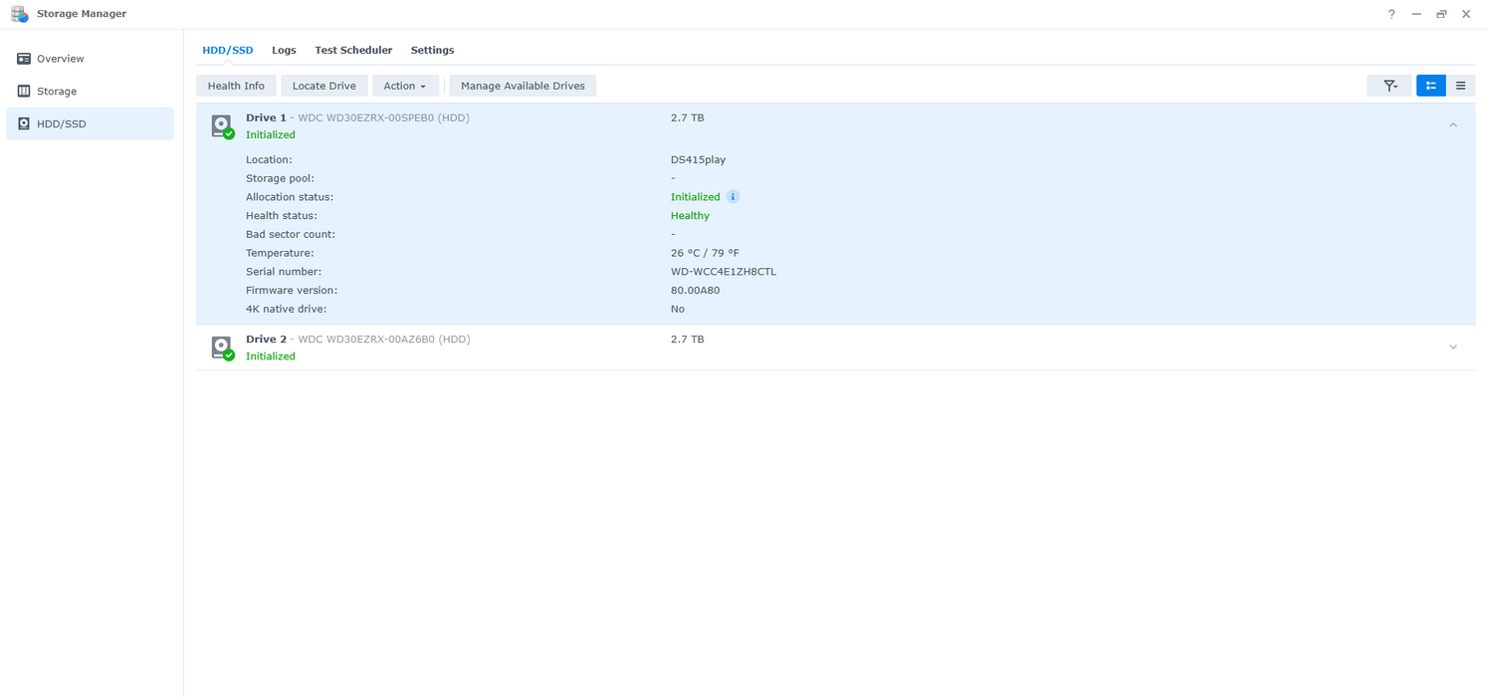The image size is (1487, 697).
Task: Click the Overview sidebar icon
Action: pyautogui.click(x=24, y=59)
